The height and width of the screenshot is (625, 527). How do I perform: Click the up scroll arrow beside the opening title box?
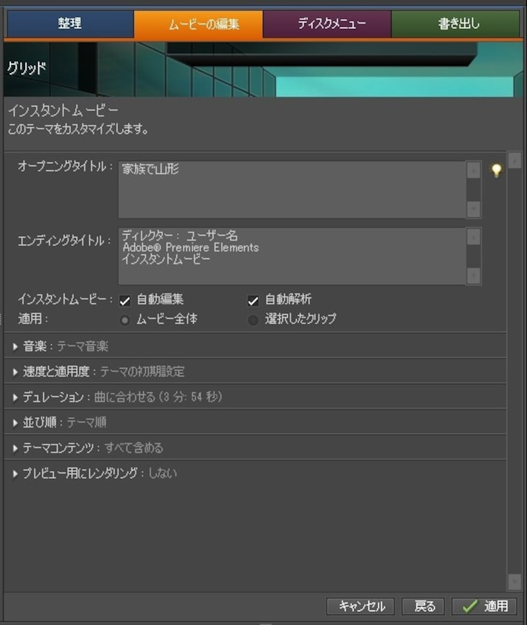click(473, 169)
